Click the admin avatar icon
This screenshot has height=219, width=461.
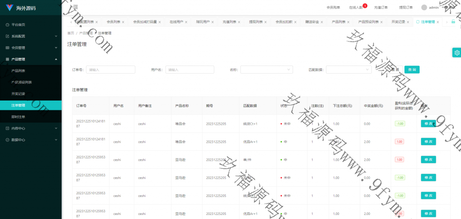coord(424,7)
